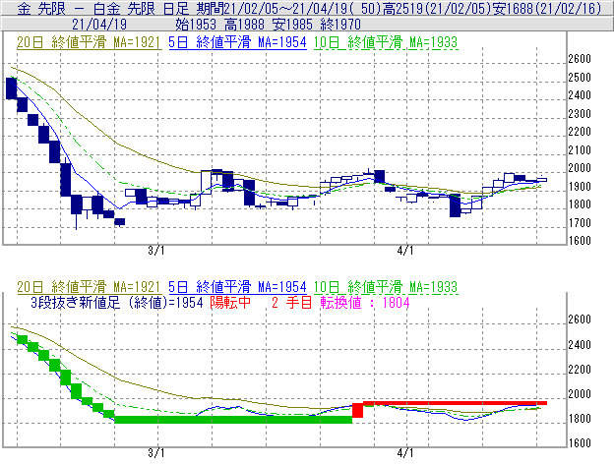Click the 1900 price axis label

[580, 186]
